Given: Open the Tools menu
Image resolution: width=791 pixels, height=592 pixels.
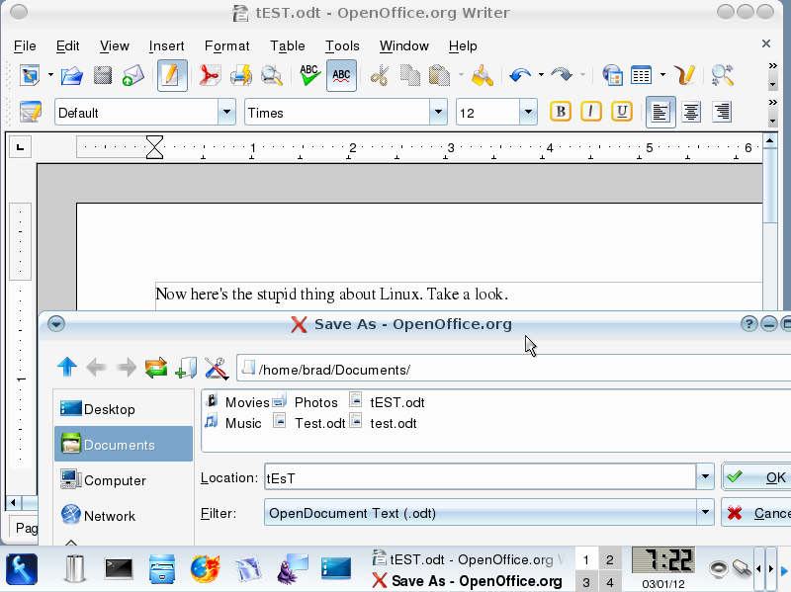Looking at the screenshot, I should tap(342, 45).
